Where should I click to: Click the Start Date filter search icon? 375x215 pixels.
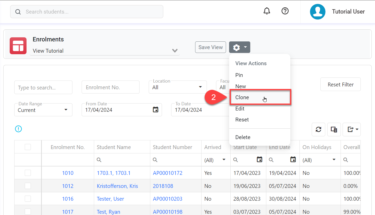[x=236, y=160]
